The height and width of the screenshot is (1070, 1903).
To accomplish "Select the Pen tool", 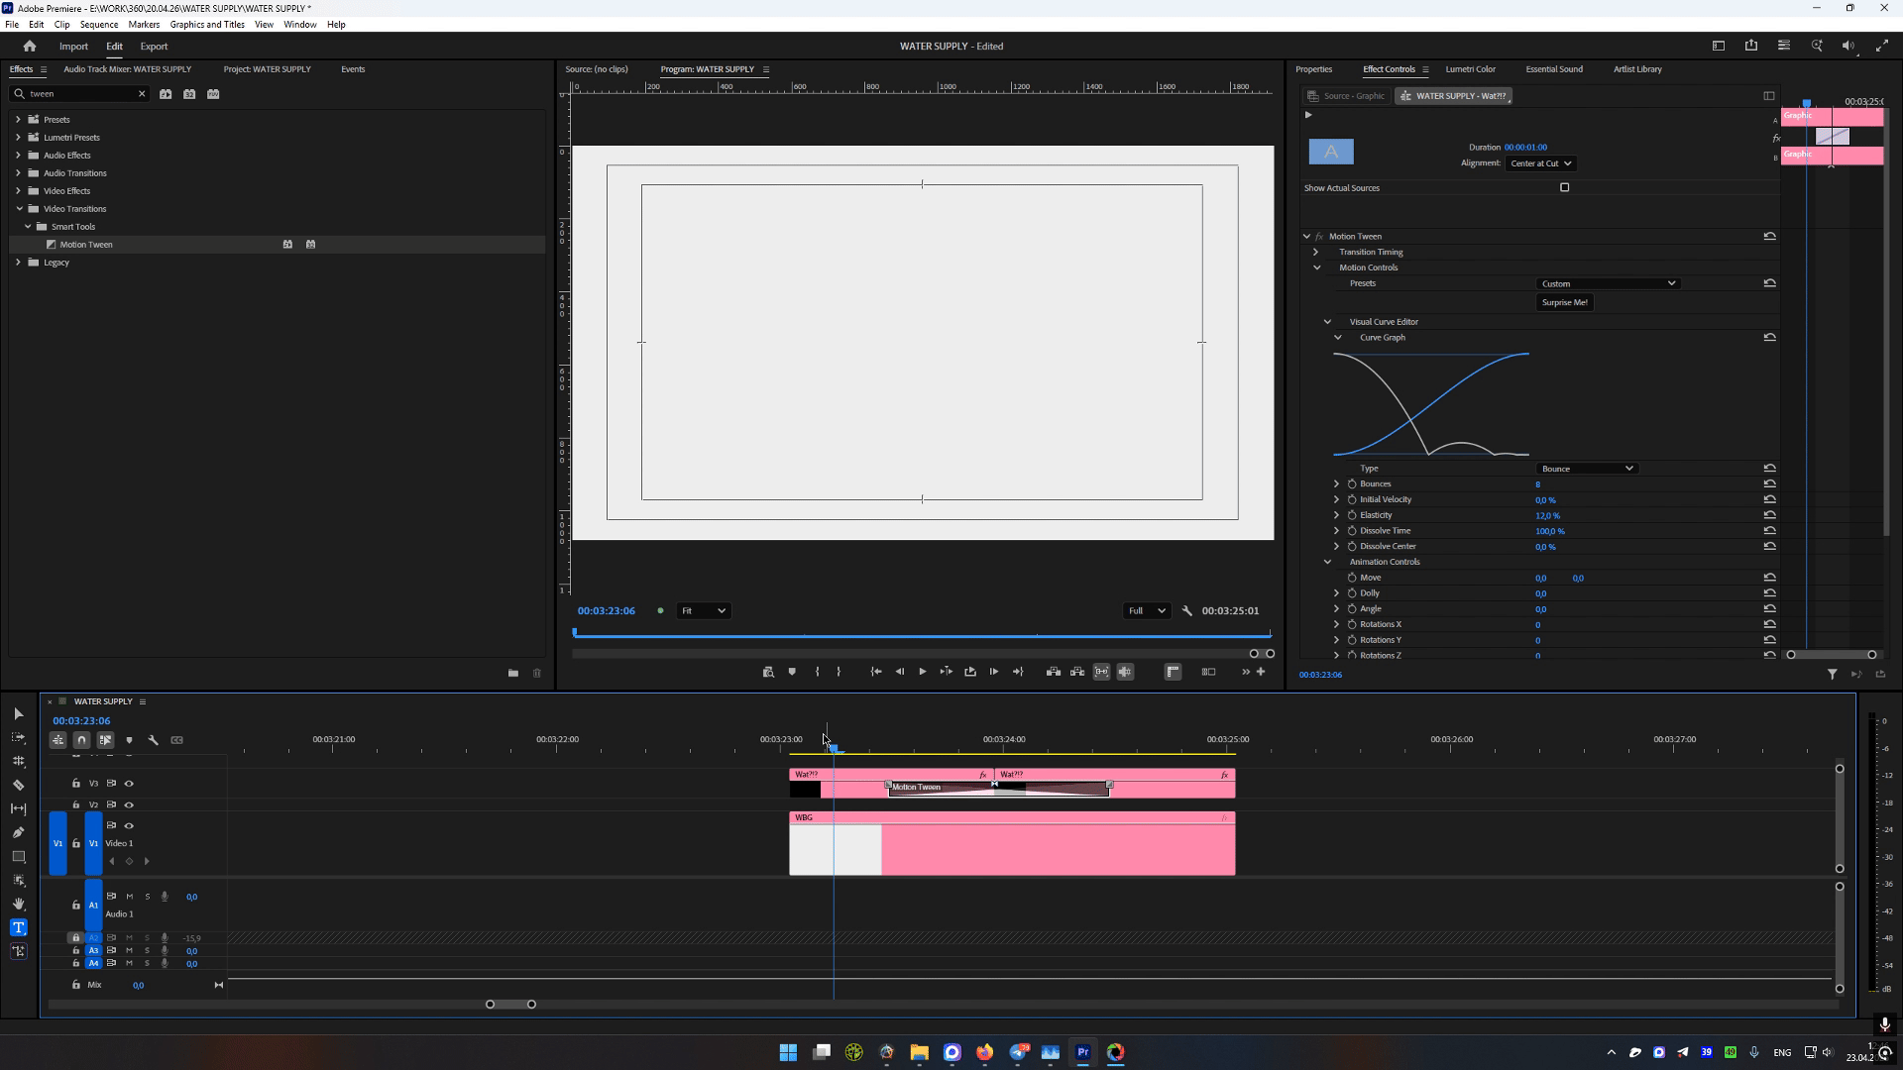I will [18, 832].
